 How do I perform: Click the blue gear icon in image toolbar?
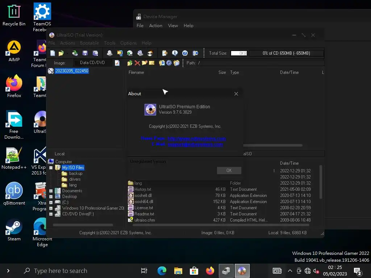[169, 63]
